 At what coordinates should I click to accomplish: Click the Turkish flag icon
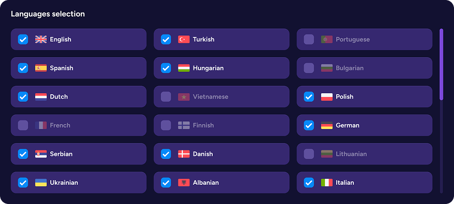click(x=184, y=39)
